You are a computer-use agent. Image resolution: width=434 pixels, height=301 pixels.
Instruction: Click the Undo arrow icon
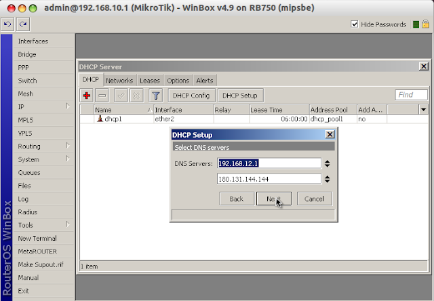tap(7, 24)
